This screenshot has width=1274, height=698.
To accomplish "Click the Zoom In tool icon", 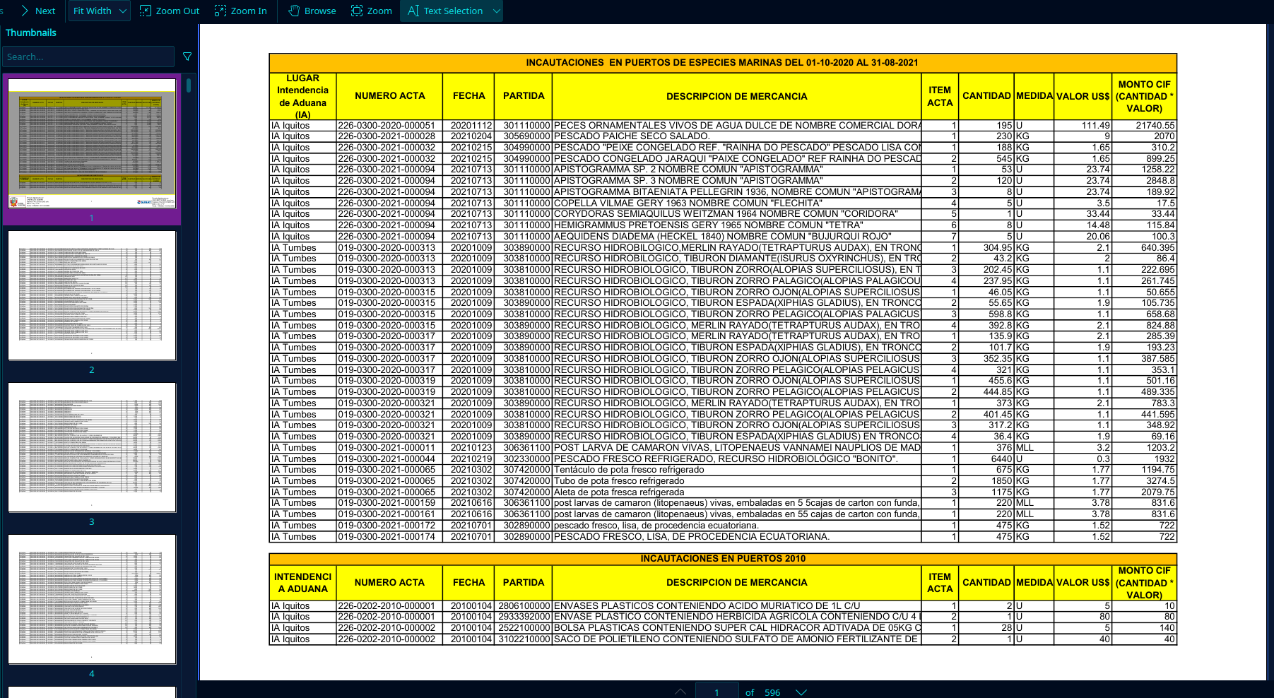I will 220,11.
